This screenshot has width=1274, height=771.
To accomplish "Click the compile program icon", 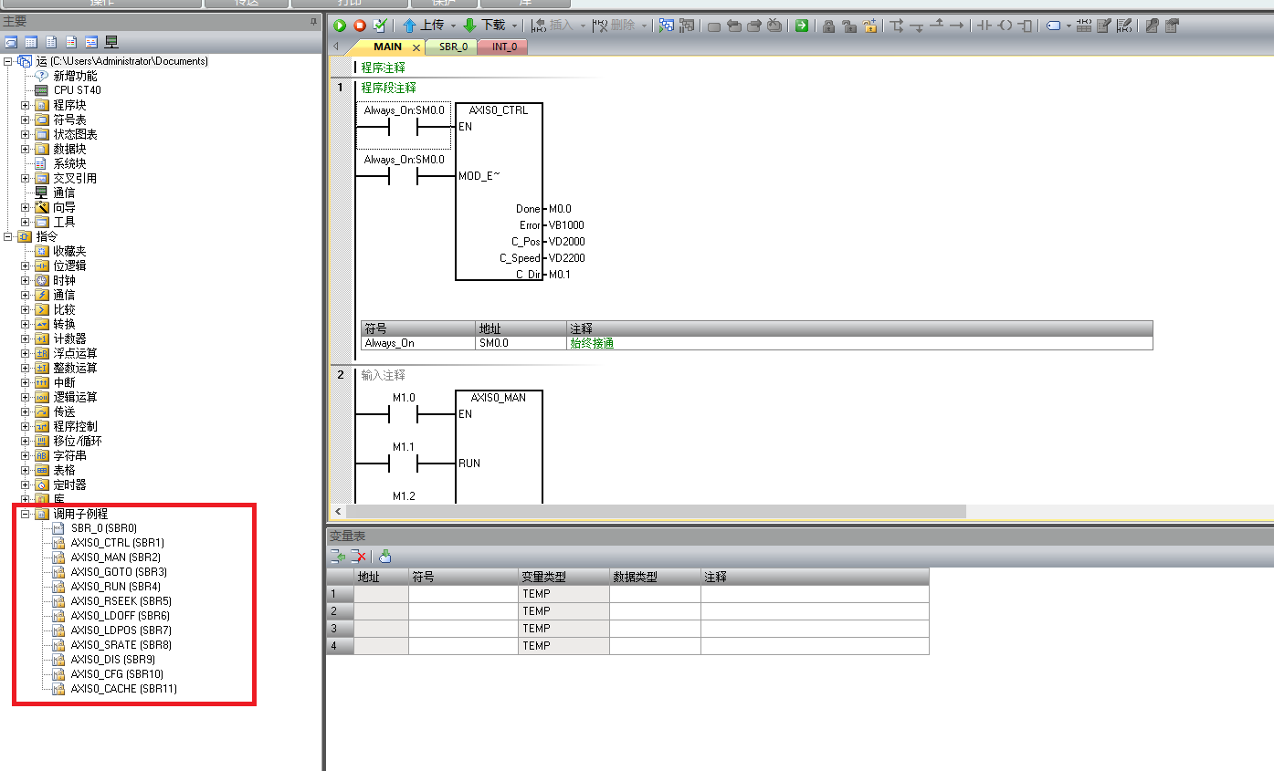I will coord(380,26).
